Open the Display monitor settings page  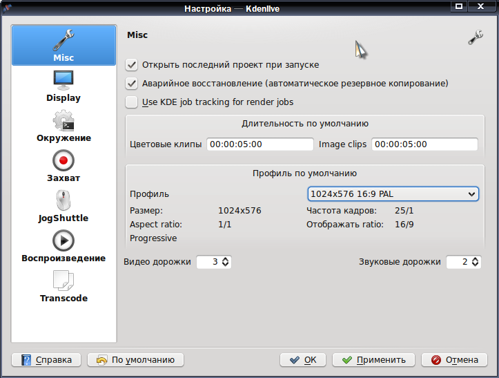click(x=63, y=86)
